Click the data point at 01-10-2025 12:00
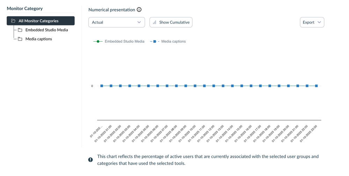 pyautogui.click(x=214, y=86)
